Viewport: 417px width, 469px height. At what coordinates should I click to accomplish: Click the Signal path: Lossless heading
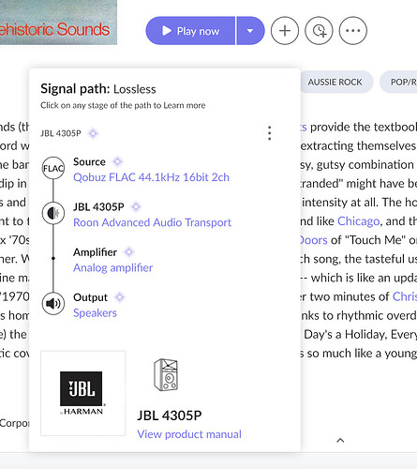pos(98,89)
